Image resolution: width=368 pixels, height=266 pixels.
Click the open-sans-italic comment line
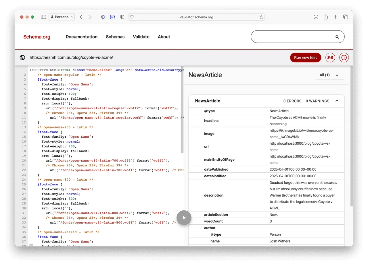coord(68,232)
